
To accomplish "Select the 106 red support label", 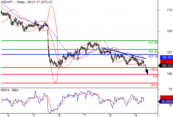I will pos(155,76).
